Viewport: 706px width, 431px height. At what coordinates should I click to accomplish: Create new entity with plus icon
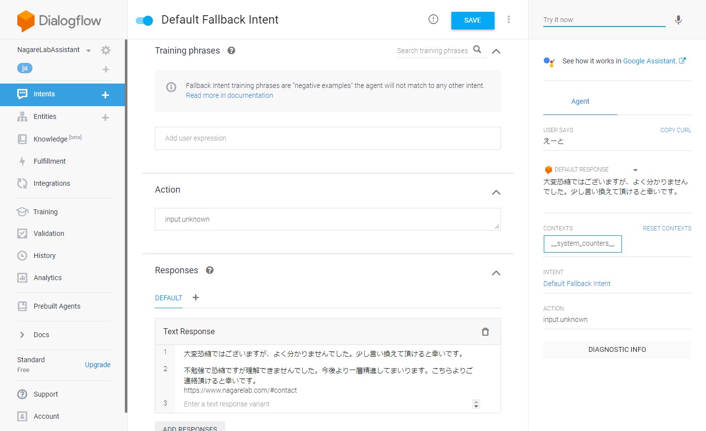105,117
